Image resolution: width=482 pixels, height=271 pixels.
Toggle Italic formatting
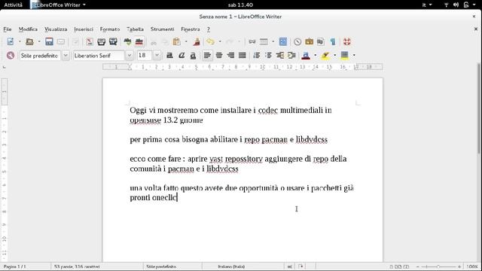(x=182, y=55)
